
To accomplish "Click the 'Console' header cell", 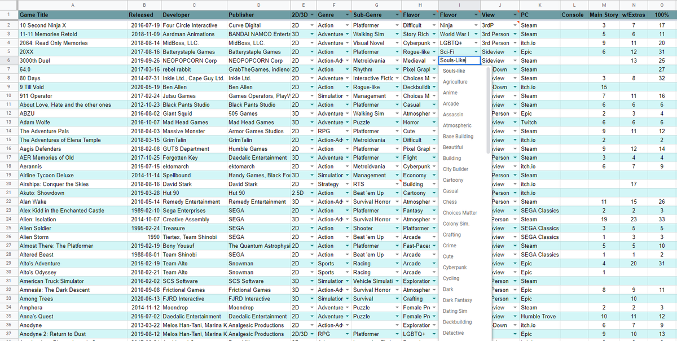I will pos(573,15).
